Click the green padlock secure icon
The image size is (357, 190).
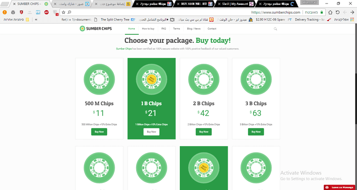[x=321, y=12]
